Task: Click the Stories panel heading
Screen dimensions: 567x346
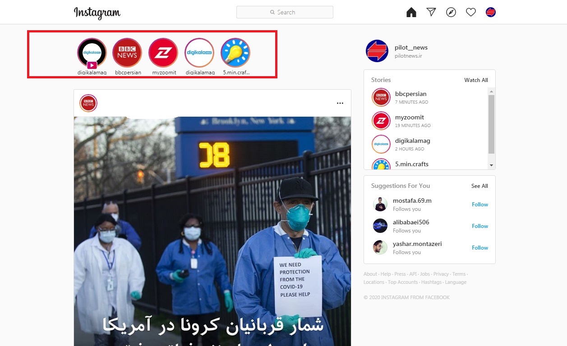Action: pyautogui.click(x=381, y=80)
